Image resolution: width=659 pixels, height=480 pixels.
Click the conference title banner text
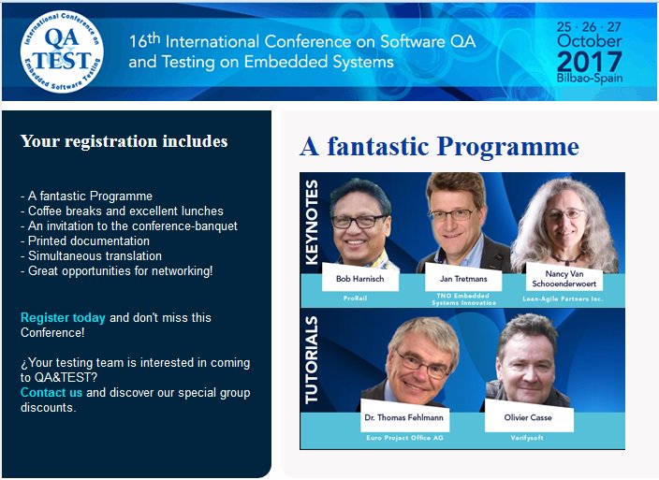coord(302,51)
